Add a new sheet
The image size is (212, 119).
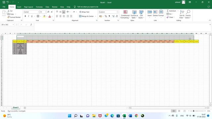pyautogui.click(x=25, y=108)
